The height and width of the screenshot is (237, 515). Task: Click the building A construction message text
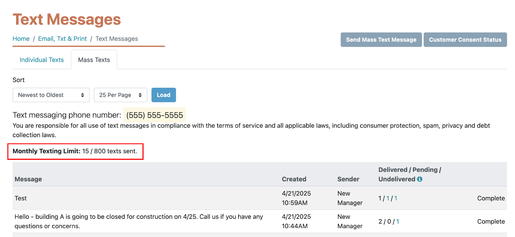pyautogui.click(x=139, y=221)
